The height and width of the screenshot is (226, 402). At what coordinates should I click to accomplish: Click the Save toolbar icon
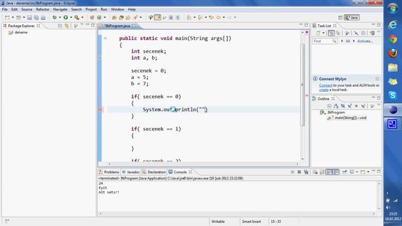point(30,18)
